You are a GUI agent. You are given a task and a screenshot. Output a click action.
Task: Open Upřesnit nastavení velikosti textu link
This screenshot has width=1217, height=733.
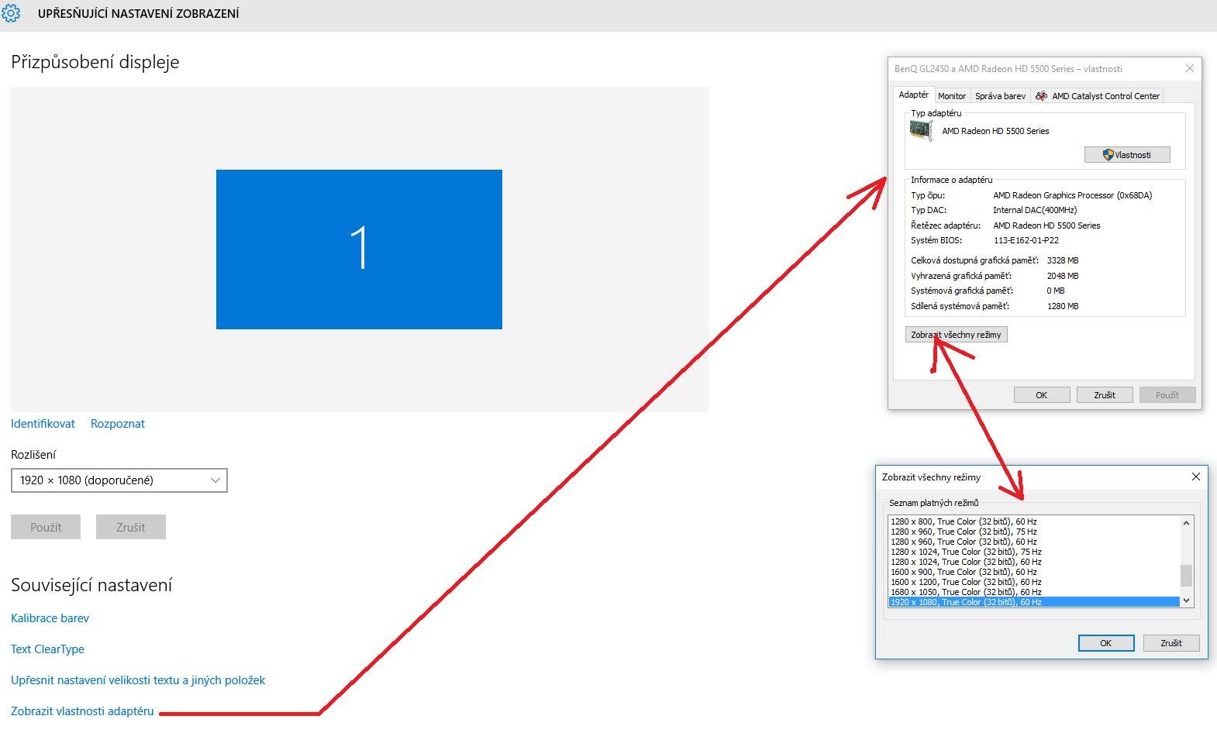click(x=138, y=680)
